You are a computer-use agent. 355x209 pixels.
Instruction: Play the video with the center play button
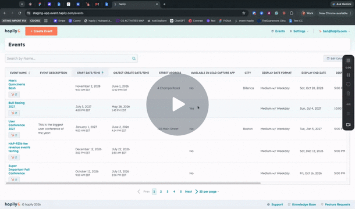[177, 105]
